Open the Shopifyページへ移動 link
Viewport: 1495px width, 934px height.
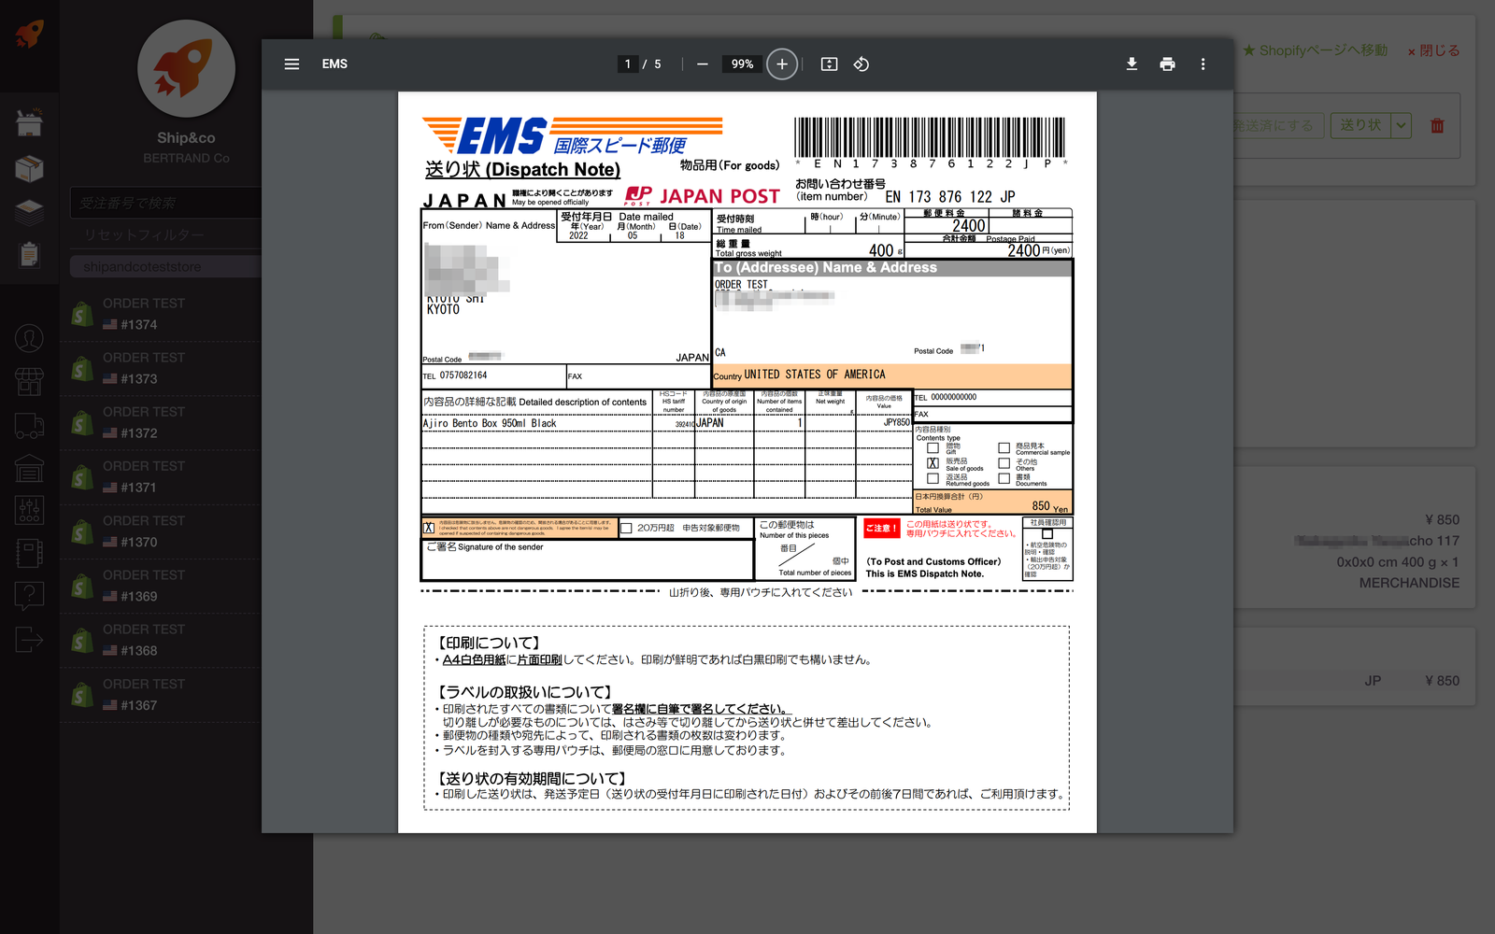click(1314, 50)
